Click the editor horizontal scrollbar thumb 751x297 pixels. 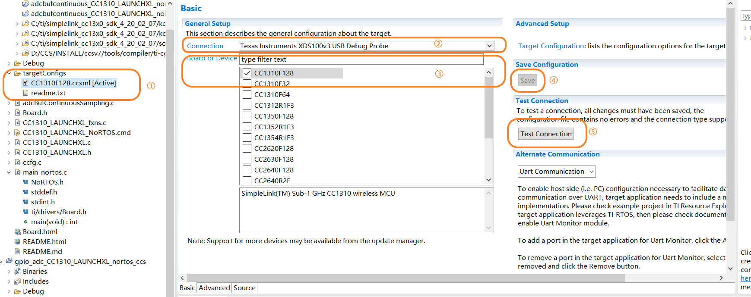[x=406, y=278]
